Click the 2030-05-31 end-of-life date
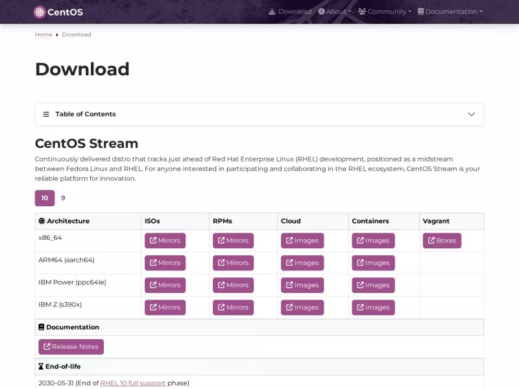Screen dimensions: 519x389 click(x=56, y=383)
